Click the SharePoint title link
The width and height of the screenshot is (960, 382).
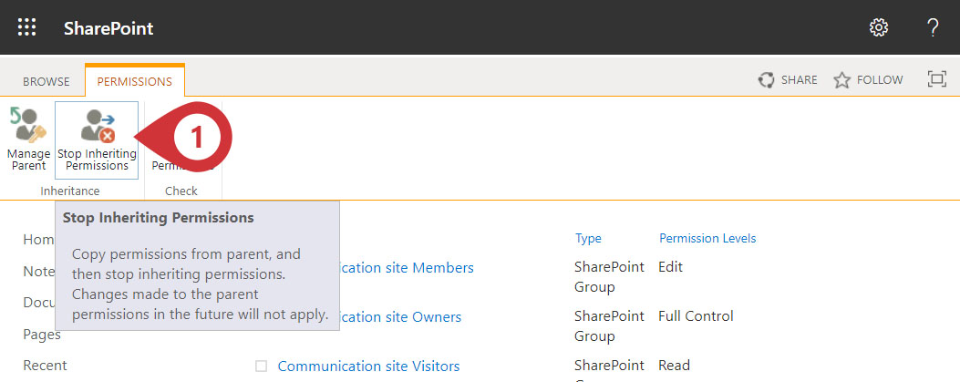point(108,28)
